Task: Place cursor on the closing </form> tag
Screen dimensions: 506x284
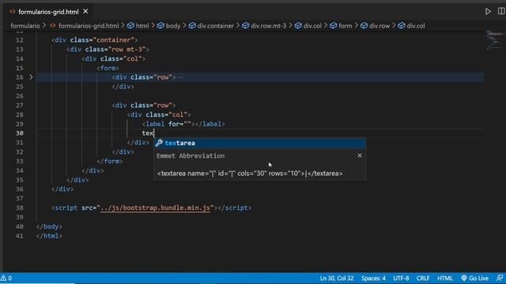Action: [109, 161]
